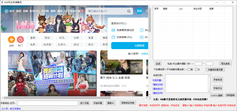Open 会员购 in top navigation
This screenshot has width=237, height=111.
(45, 11)
